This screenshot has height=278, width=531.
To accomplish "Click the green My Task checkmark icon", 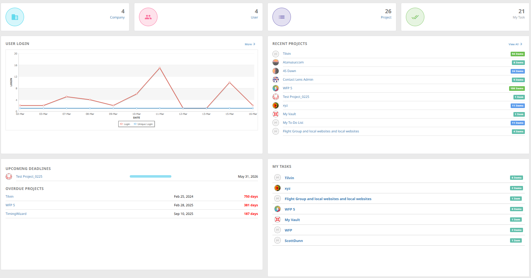I will coord(415,17).
